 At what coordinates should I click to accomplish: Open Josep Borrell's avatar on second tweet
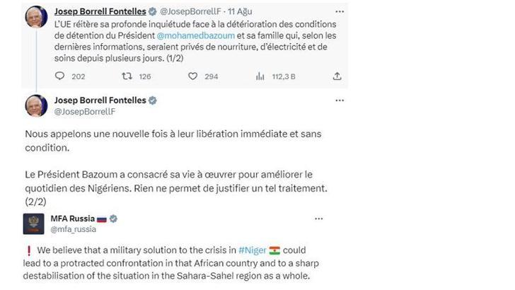36,105
